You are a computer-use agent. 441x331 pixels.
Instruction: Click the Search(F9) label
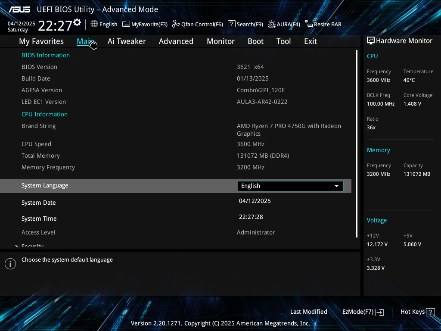250,24
